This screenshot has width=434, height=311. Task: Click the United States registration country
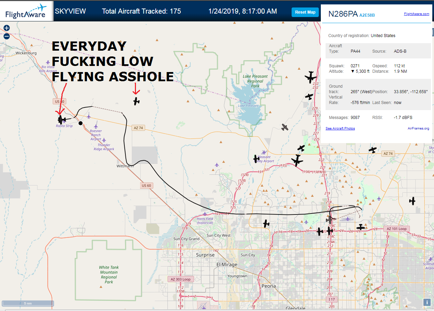pyautogui.click(x=383, y=36)
